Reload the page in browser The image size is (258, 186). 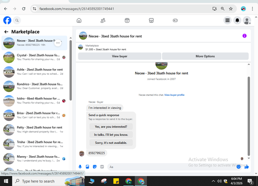pyautogui.click(x=24, y=9)
